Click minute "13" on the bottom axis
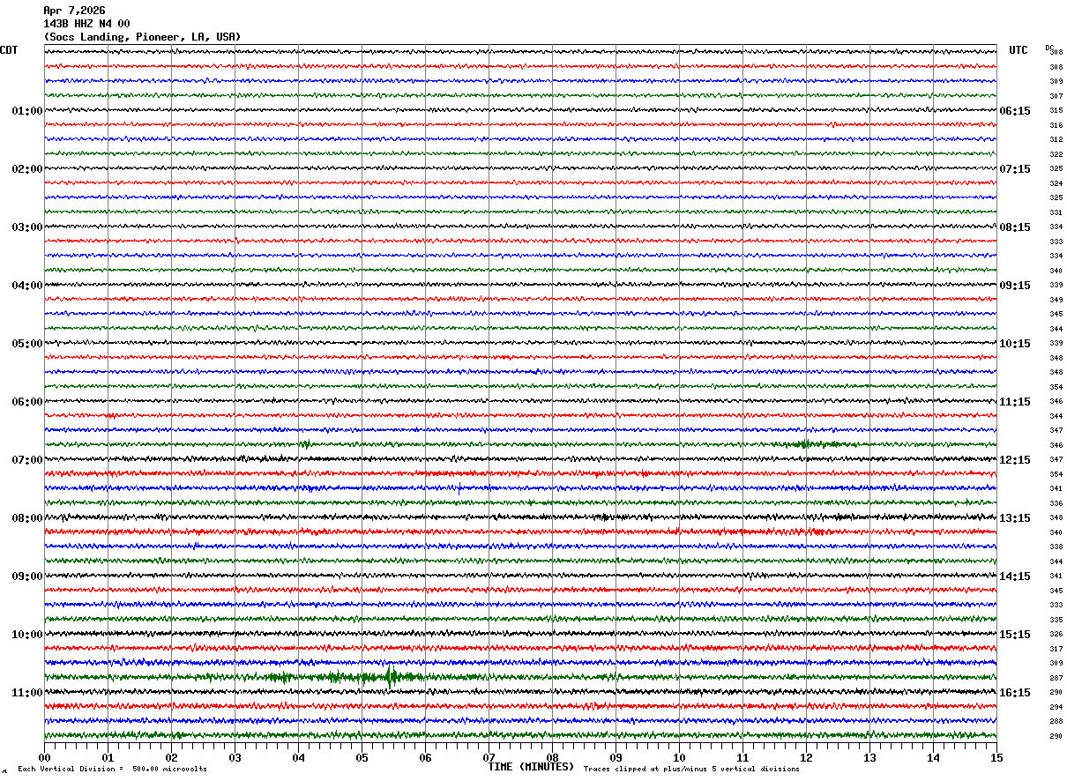The width and height of the screenshot is (1067, 781). tap(869, 757)
